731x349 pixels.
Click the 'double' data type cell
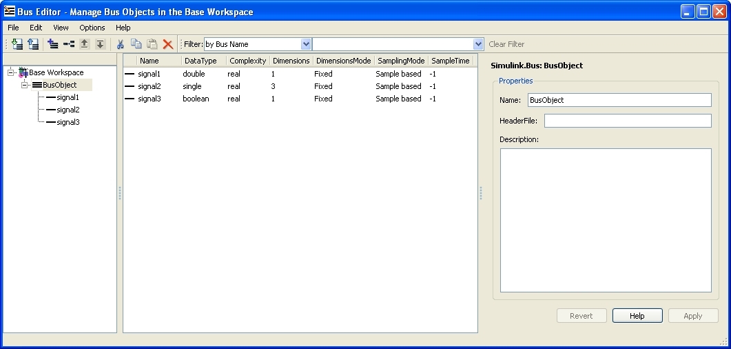[x=194, y=74]
